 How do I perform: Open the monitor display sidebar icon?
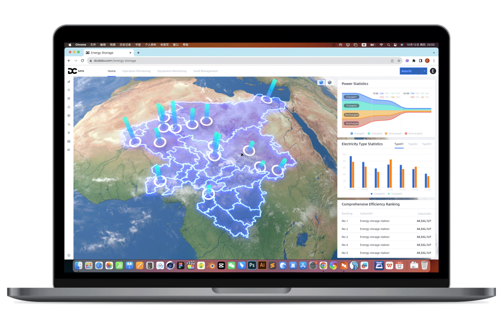click(x=69, y=115)
